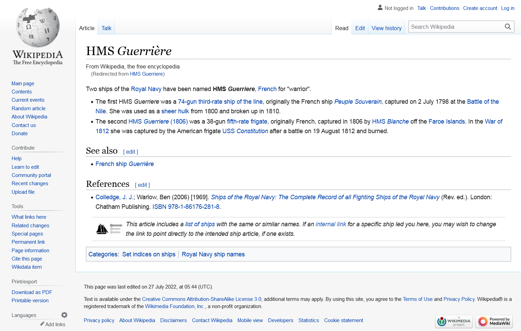
Task: Follow the Royal Navy link
Action: coord(146,89)
